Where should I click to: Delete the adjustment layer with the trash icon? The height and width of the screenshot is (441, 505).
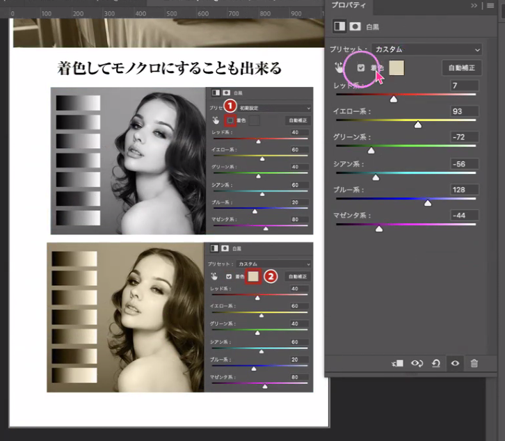pos(474,363)
